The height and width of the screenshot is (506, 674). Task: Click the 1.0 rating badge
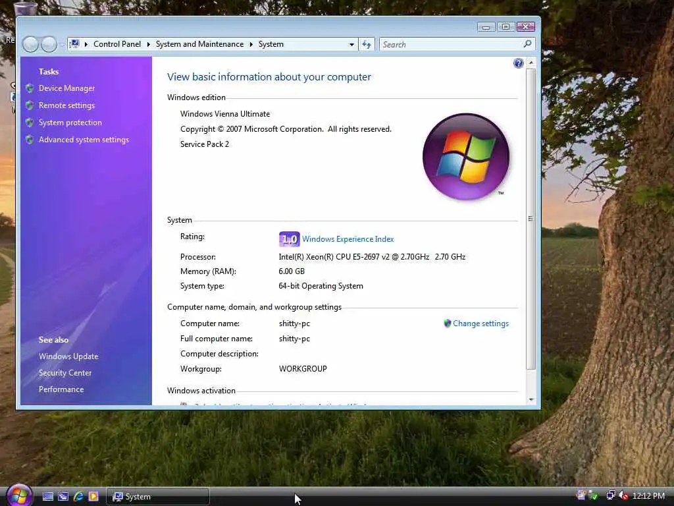click(290, 239)
